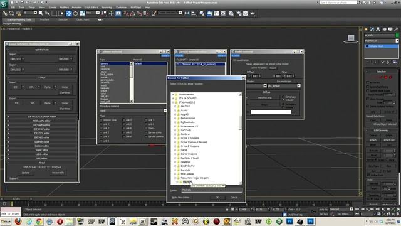This screenshot has height=226, width=401.
Task: Click the animation time slider
Action: pos(16,198)
